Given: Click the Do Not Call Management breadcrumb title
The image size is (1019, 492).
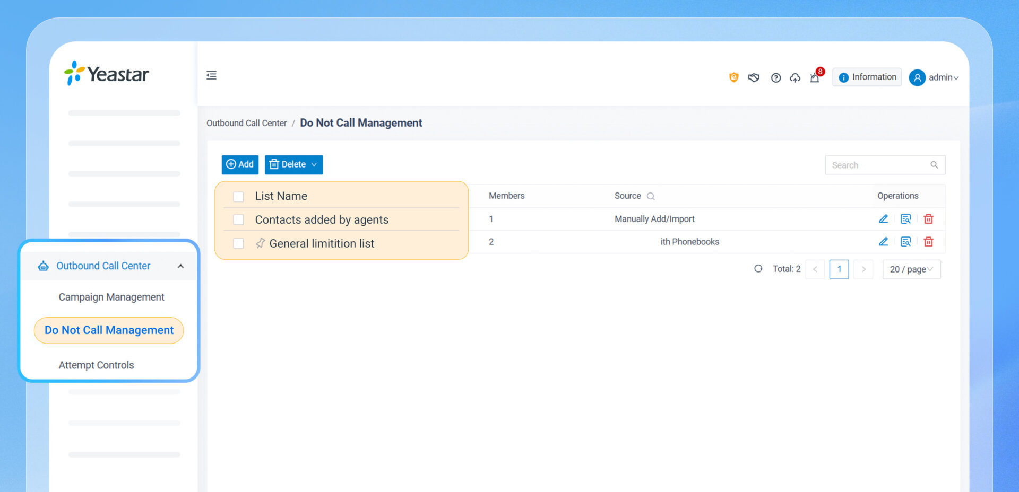Looking at the screenshot, I should point(361,123).
